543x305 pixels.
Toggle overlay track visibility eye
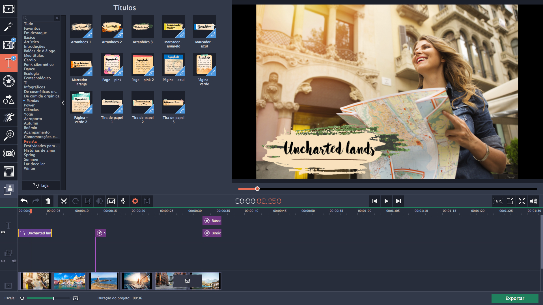3,261
